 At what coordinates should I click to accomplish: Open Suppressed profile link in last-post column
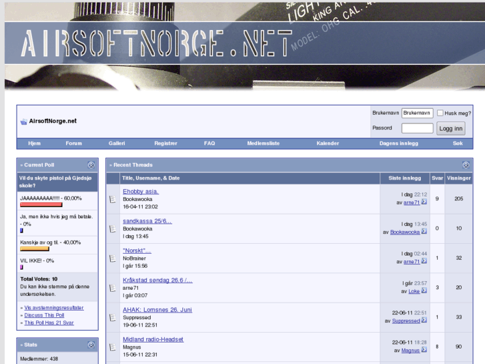click(x=406, y=321)
